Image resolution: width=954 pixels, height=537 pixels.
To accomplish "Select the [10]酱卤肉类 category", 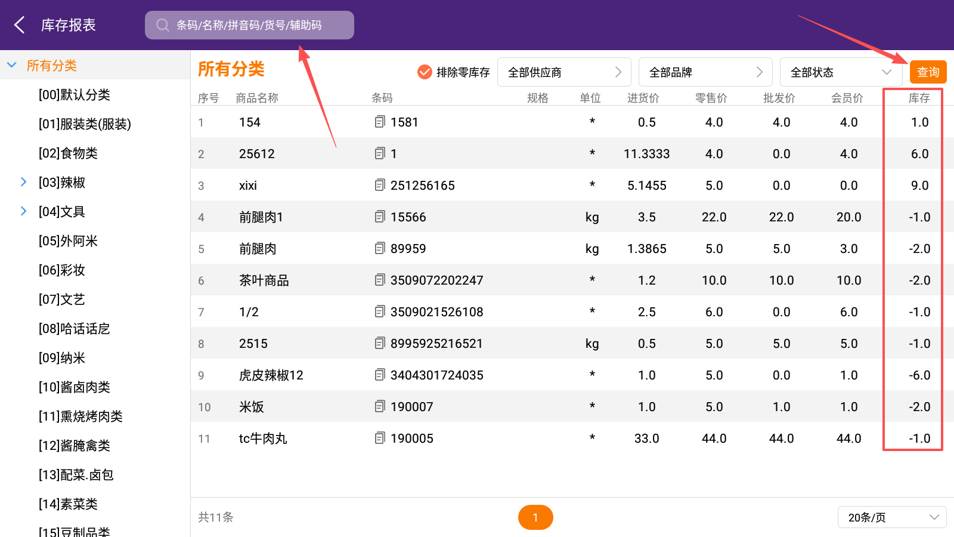I will 75,387.
